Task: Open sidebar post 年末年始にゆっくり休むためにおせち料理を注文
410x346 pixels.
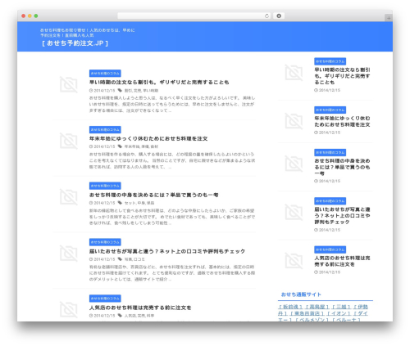Action: point(342,121)
